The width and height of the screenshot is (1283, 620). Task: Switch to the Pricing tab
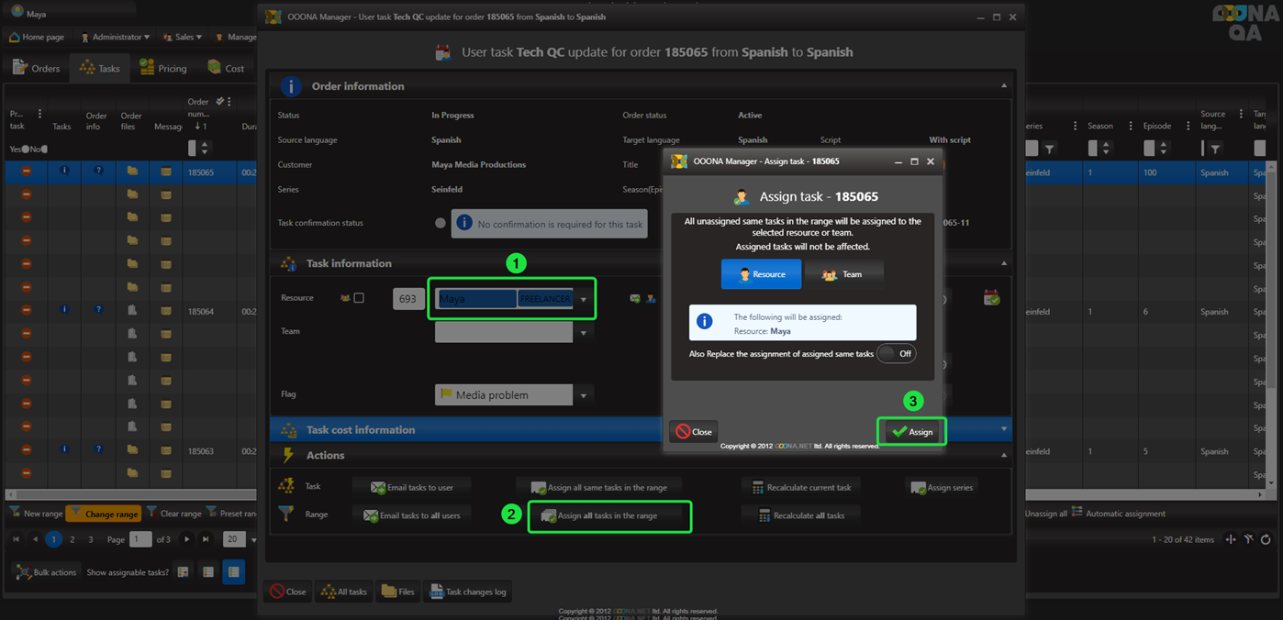[162, 68]
